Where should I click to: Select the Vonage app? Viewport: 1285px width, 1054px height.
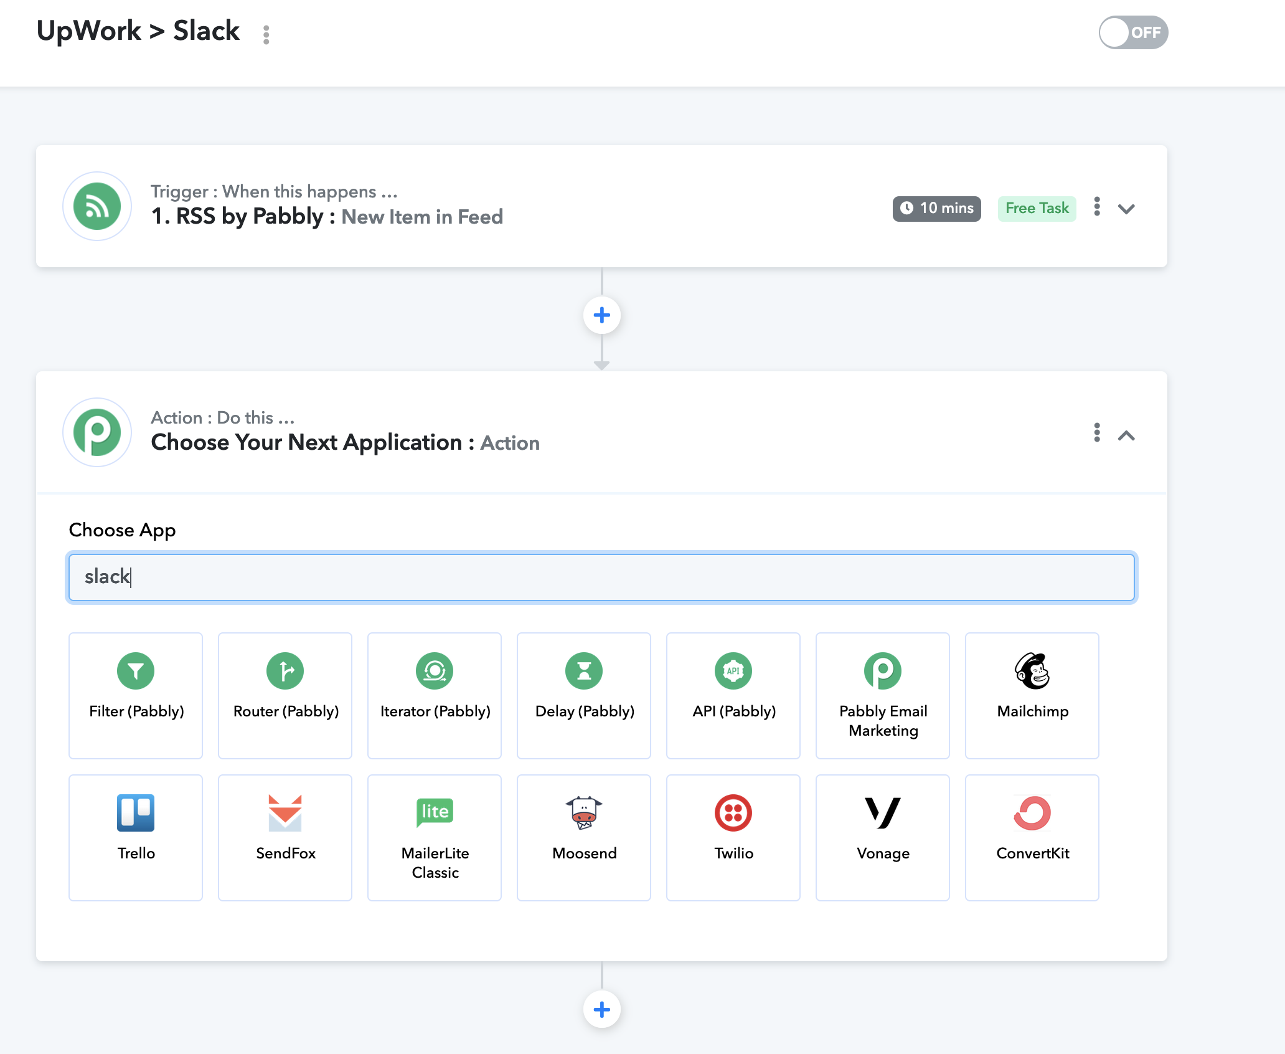click(883, 838)
